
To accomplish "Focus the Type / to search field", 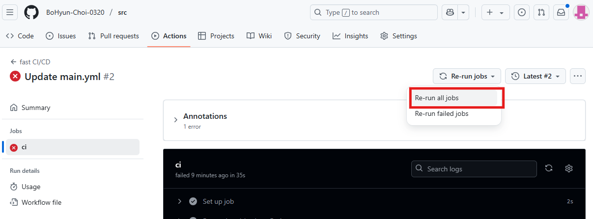I will pos(374,12).
